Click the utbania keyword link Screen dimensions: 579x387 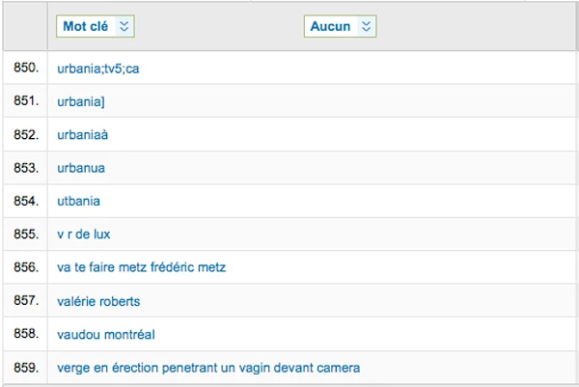tap(79, 201)
